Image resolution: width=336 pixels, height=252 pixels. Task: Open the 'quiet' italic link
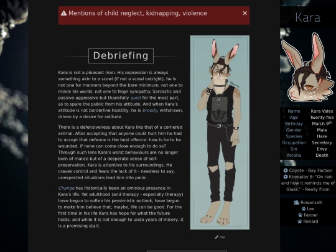[136, 98]
